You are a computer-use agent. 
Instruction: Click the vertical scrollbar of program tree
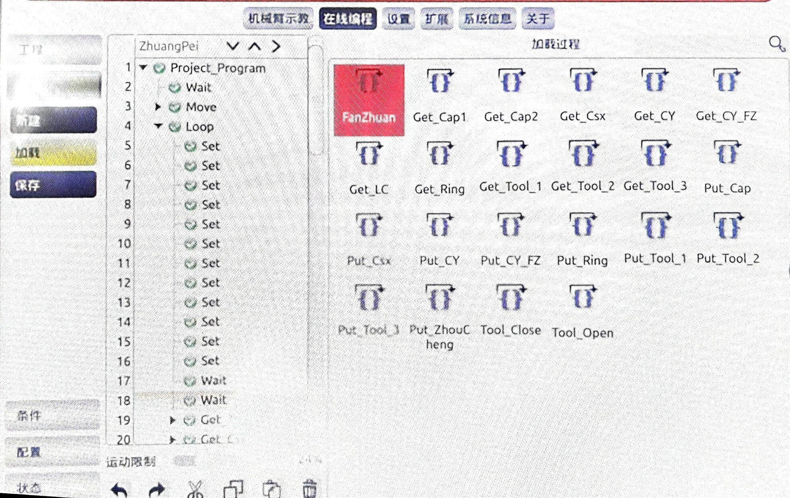317,101
